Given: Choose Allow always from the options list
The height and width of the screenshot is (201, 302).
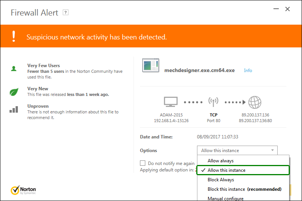Looking at the screenshot, I should coord(243,161).
